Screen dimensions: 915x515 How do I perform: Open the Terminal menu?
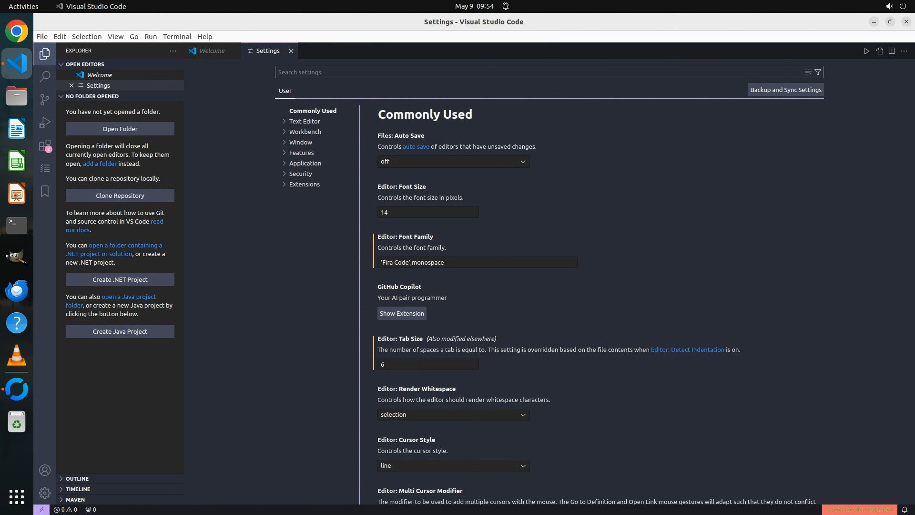pyautogui.click(x=177, y=37)
